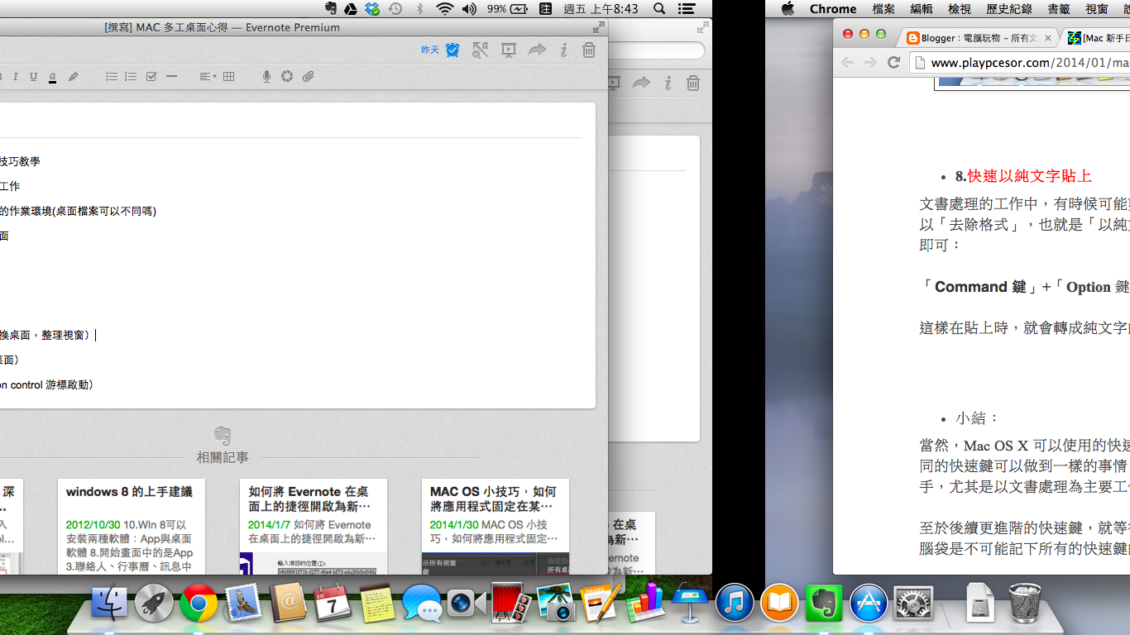
Task: Open Notification Center list icon
Action: pyautogui.click(x=686, y=9)
